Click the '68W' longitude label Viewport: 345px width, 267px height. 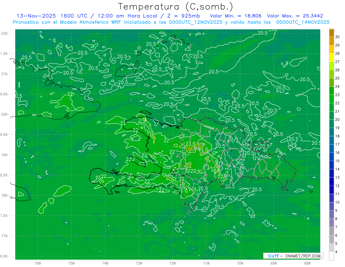click(x=307, y=263)
